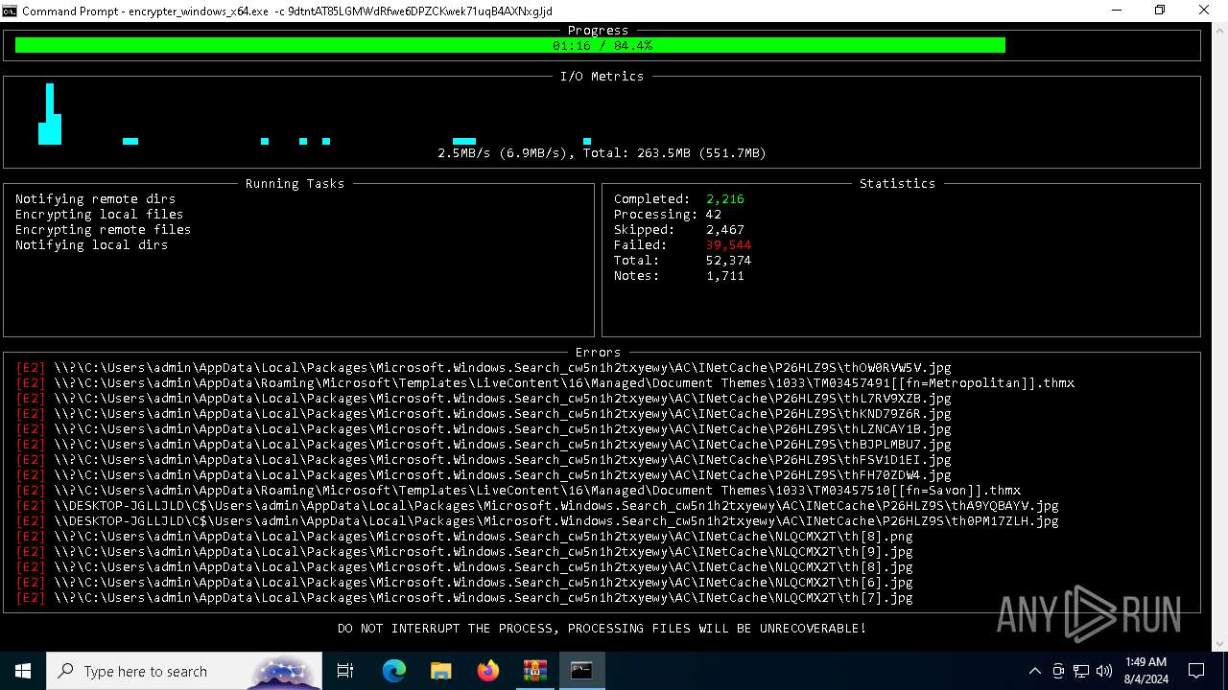Open WinRAR from taskbar
The image size is (1228, 690).
click(534, 671)
